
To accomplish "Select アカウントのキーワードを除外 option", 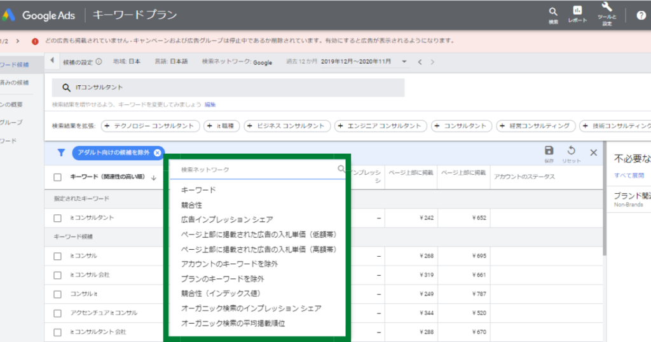I will (230, 264).
